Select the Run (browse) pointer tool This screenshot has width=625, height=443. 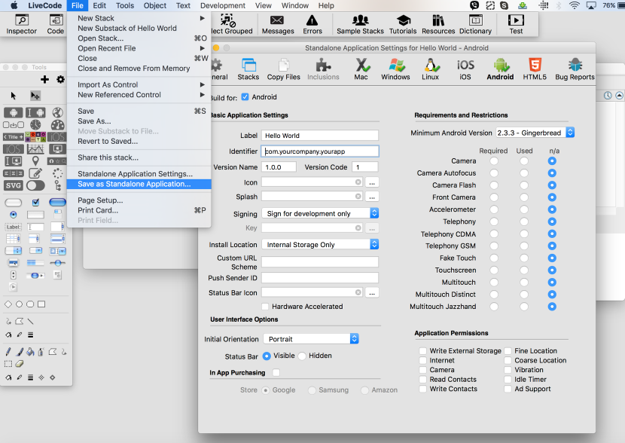pos(13,96)
